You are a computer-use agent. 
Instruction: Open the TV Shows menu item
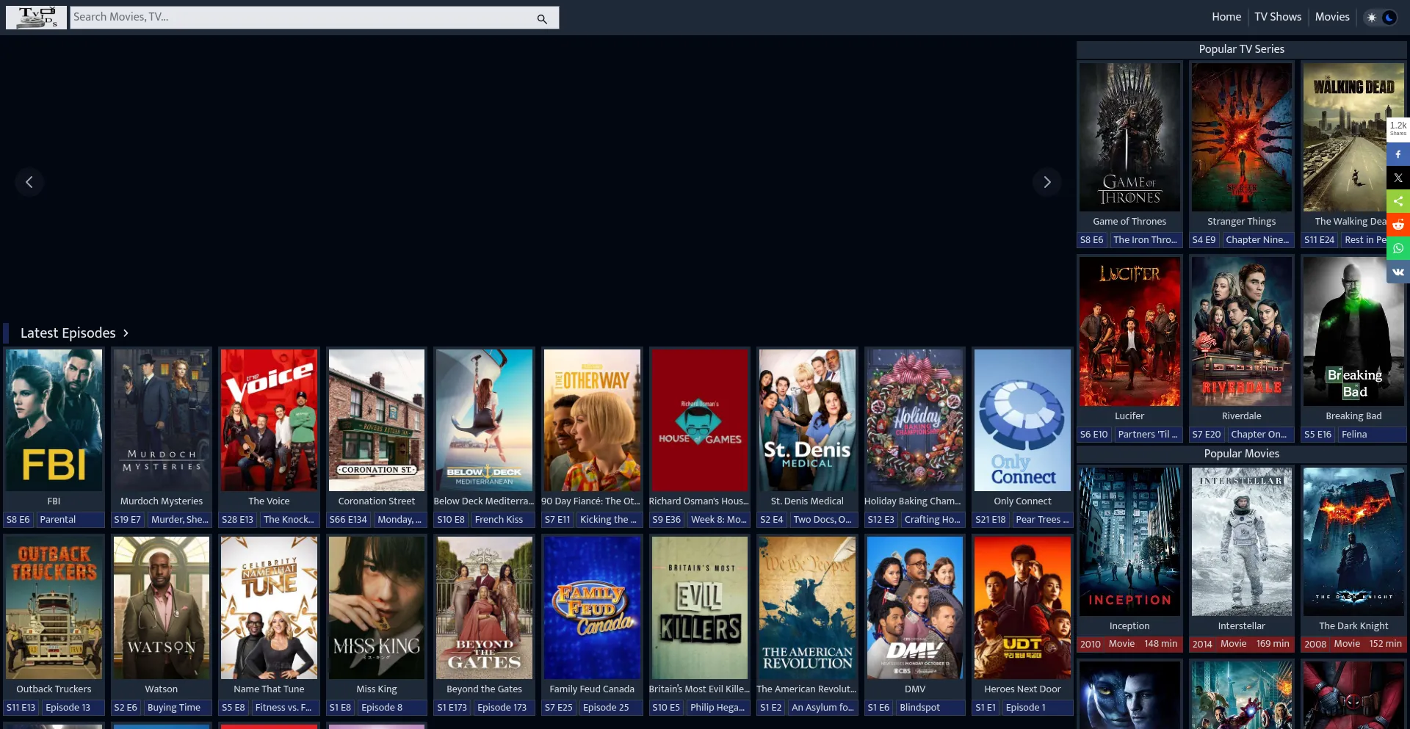click(x=1278, y=17)
